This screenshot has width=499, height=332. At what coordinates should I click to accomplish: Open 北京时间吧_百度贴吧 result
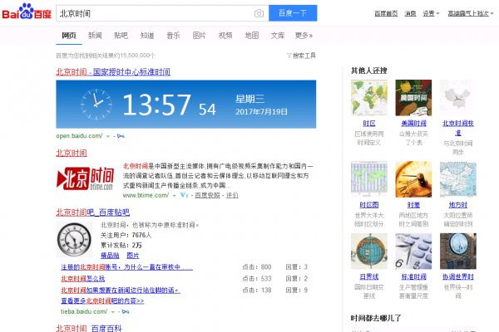point(93,212)
